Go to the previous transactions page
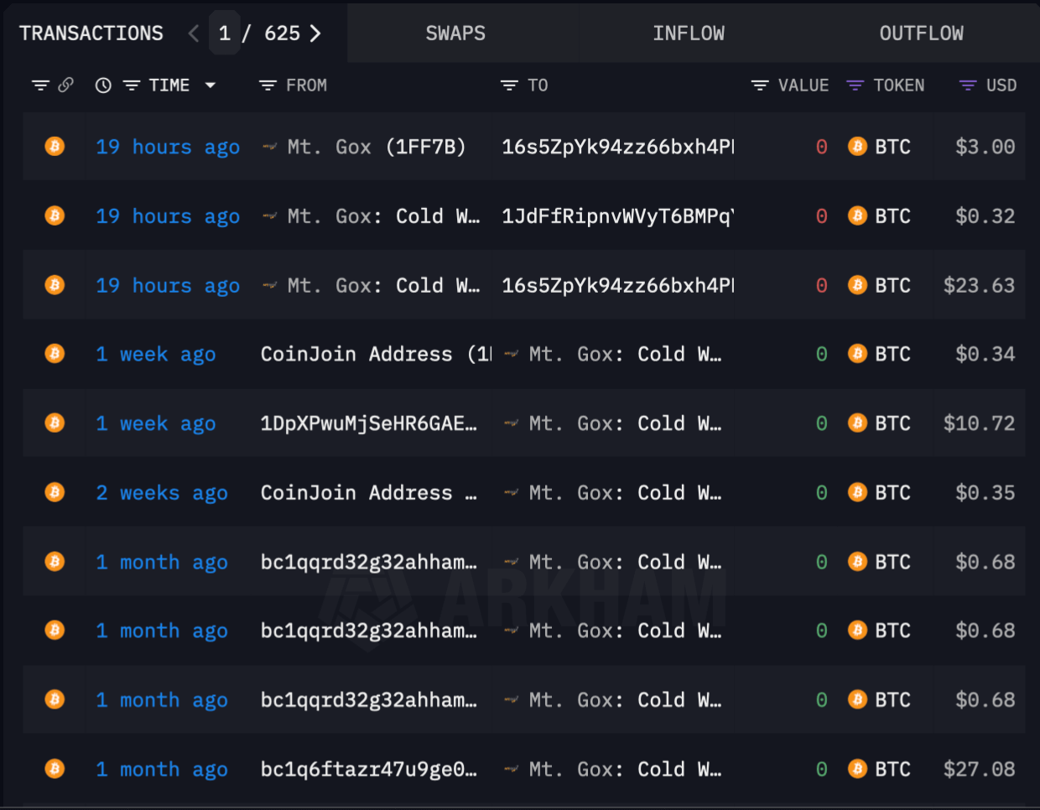Image resolution: width=1040 pixels, height=810 pixels. (194, 34)
